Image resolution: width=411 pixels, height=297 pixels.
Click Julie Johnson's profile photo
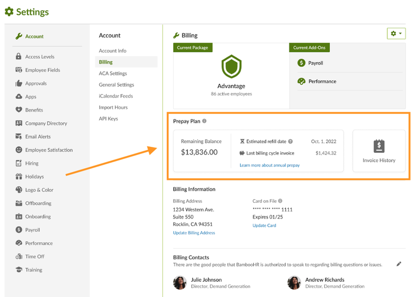coord(180,283)
